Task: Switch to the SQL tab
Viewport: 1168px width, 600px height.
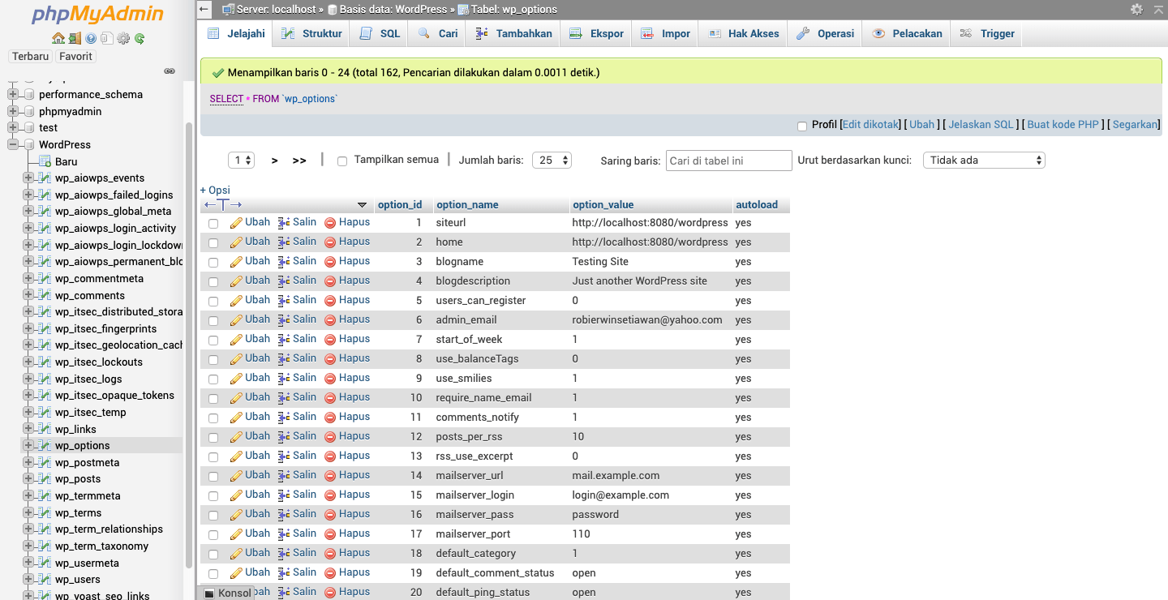Action: point(380,33)
